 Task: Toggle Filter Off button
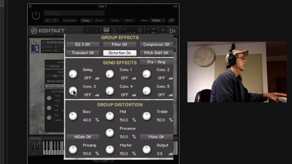pos(120,45)
